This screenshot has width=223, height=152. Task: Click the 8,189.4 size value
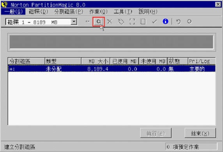98,69
